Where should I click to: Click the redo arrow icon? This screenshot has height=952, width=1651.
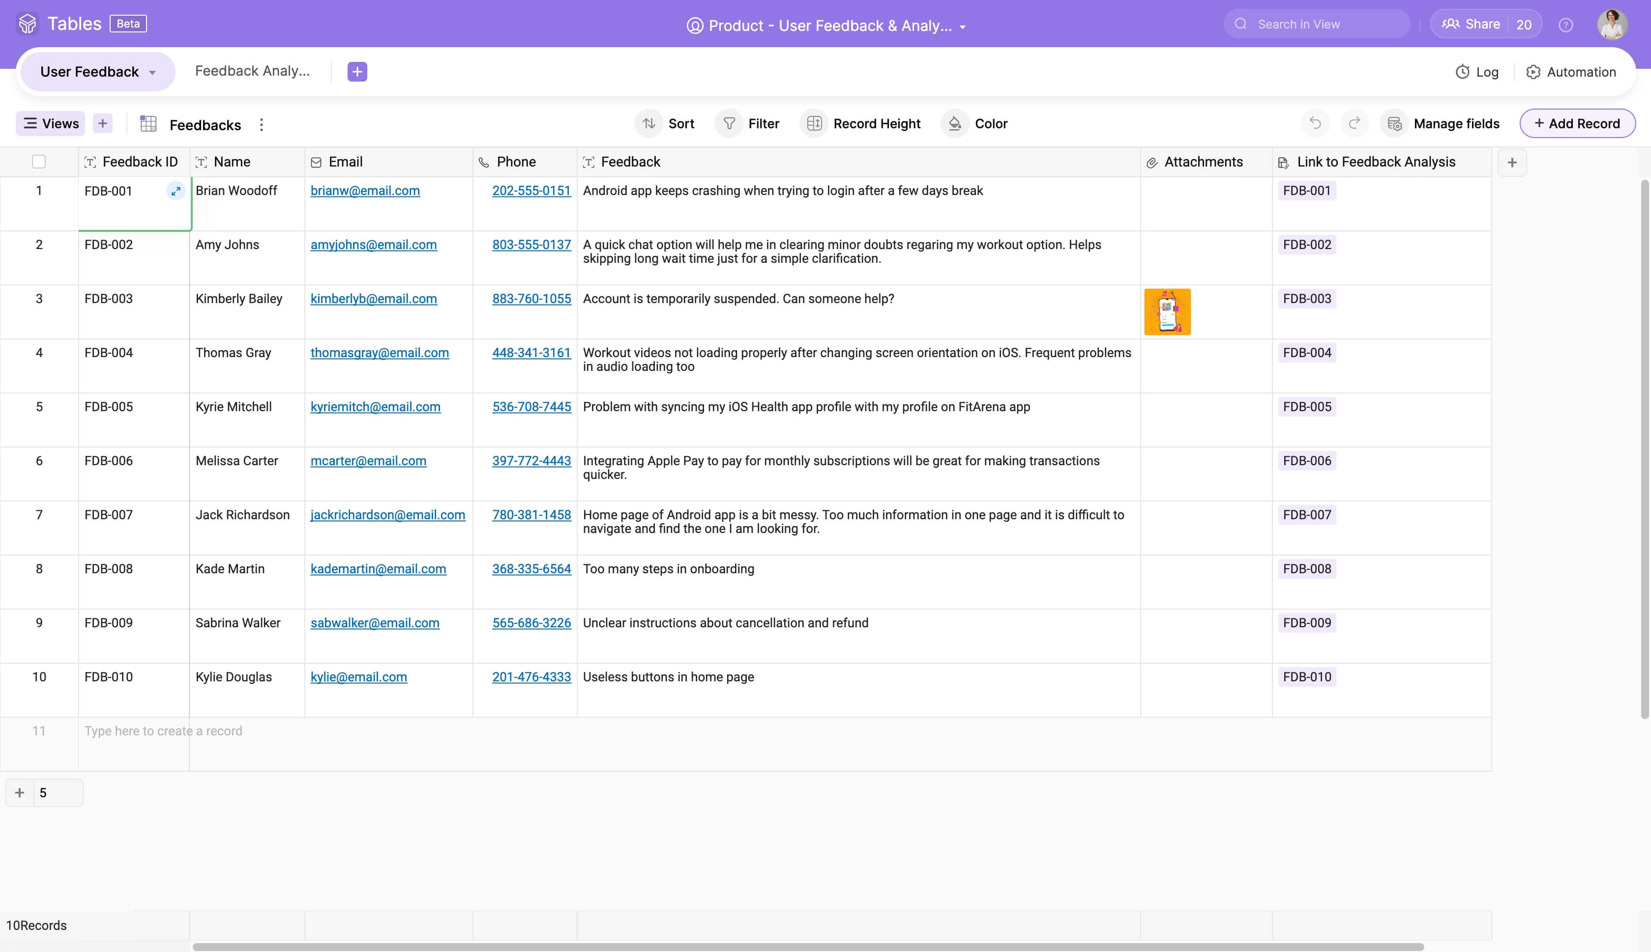(1355, 123)
